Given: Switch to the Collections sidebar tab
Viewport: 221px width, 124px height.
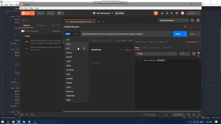Looking at the screenshot, I should click(x=41, y=25).
